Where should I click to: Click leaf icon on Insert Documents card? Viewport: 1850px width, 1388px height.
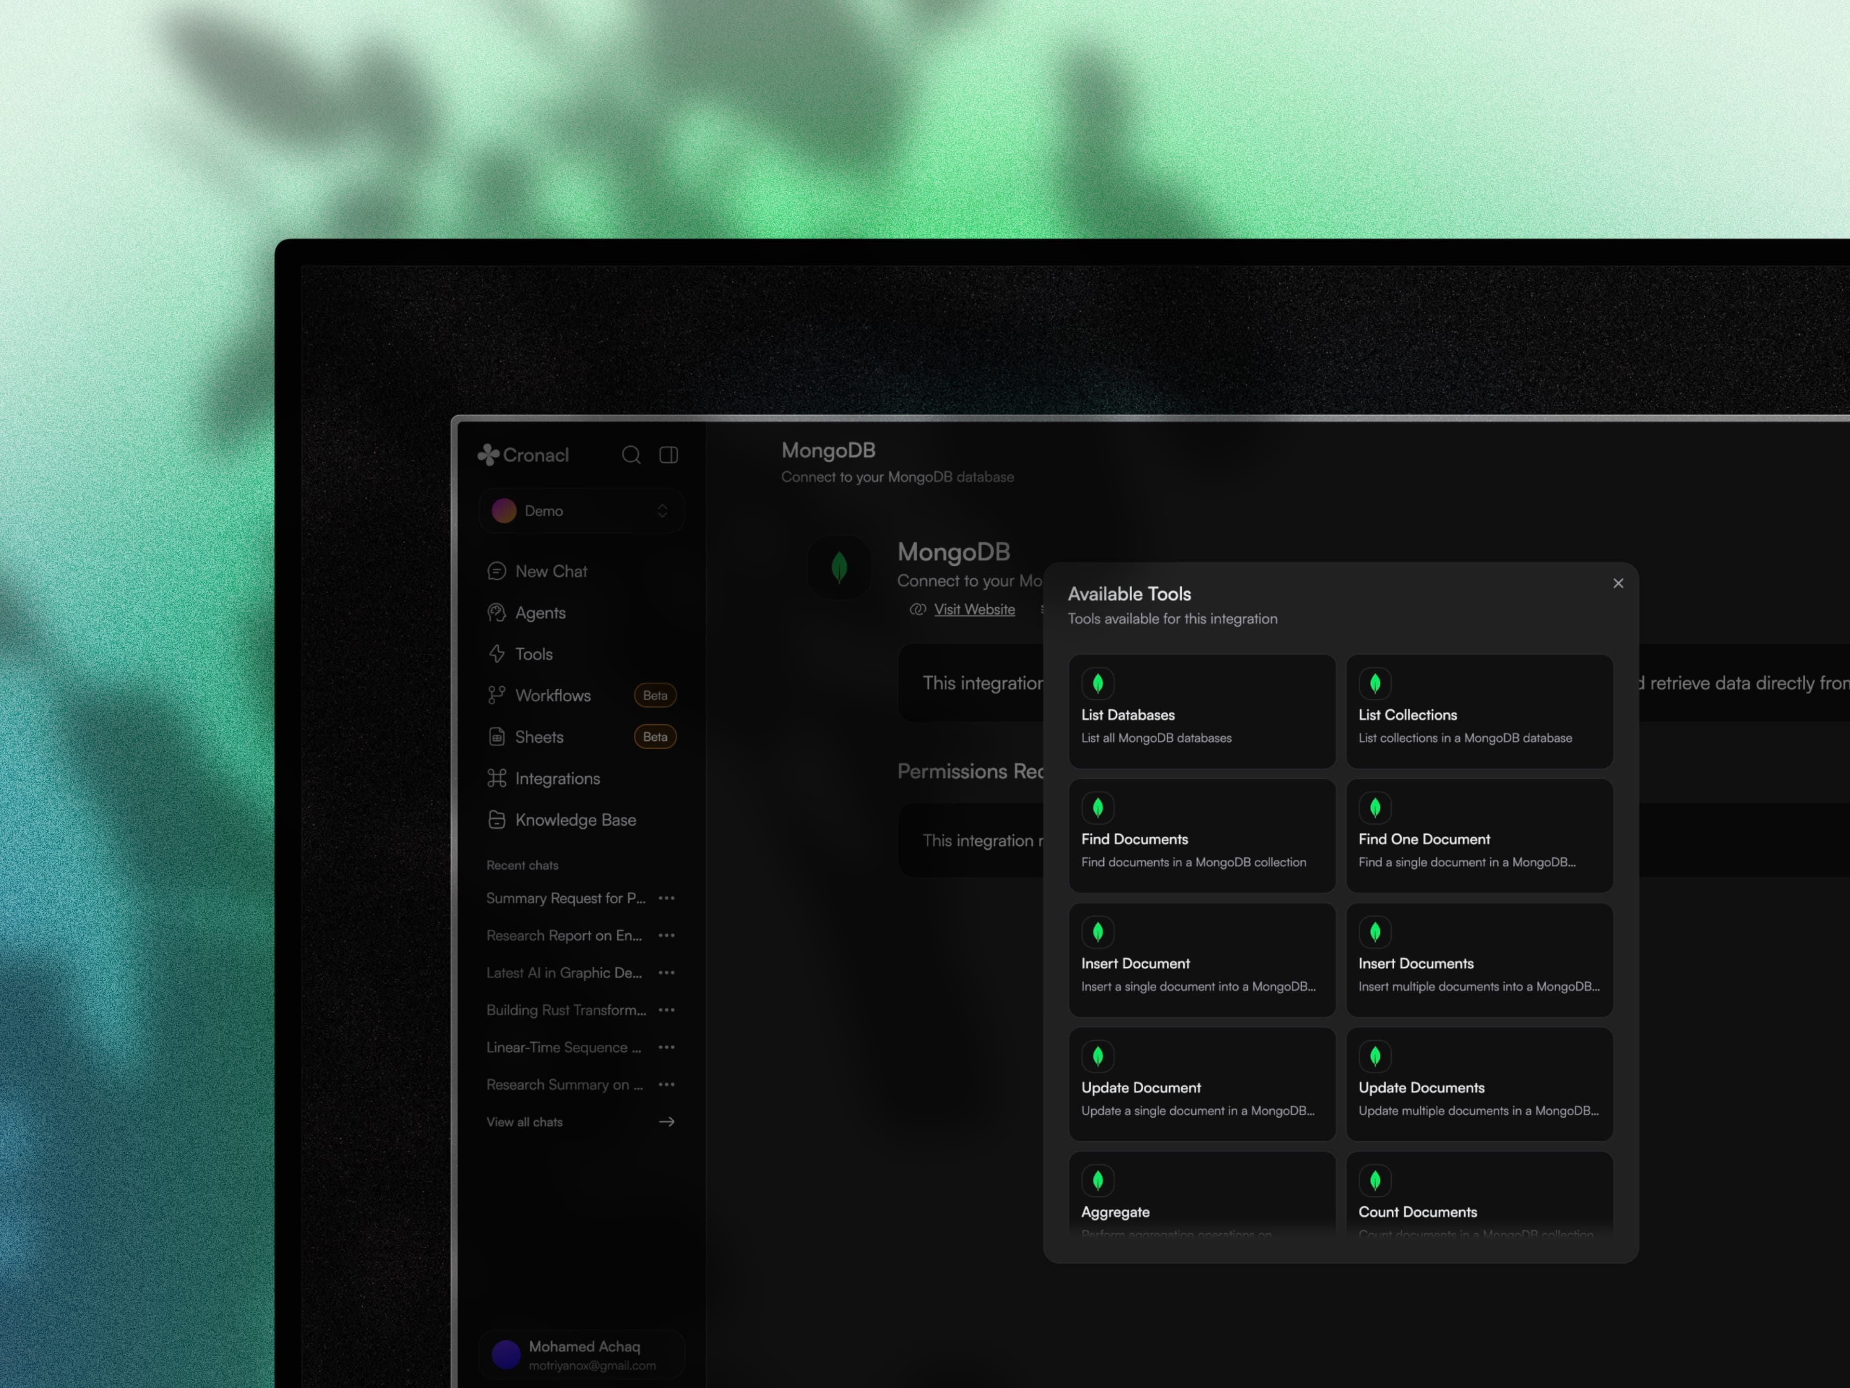(x=1375, y=933)
